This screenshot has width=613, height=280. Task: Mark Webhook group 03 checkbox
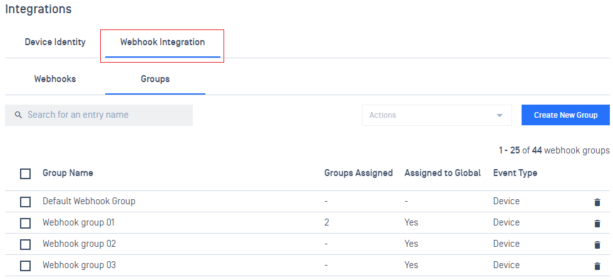[x=26, y=266]
